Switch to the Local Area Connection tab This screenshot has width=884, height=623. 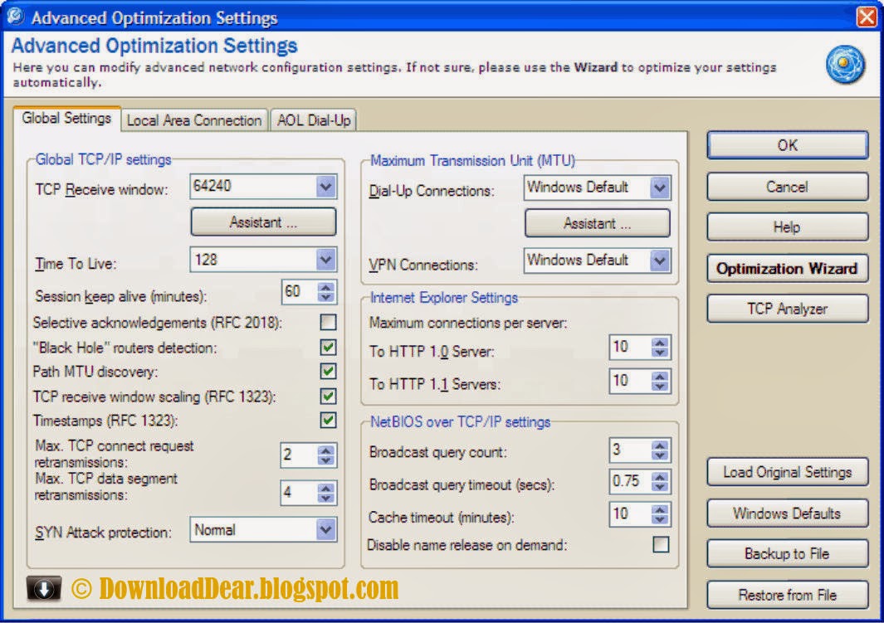(193, 119)
